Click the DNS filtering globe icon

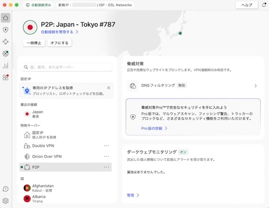pyautogui.click(x=133, y=86)
